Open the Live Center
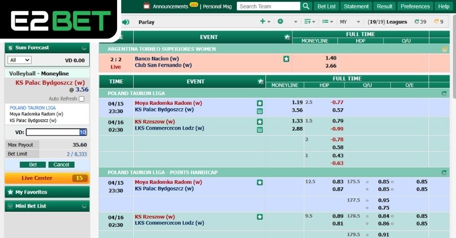456x238 pixels. [x=47, y=178]
